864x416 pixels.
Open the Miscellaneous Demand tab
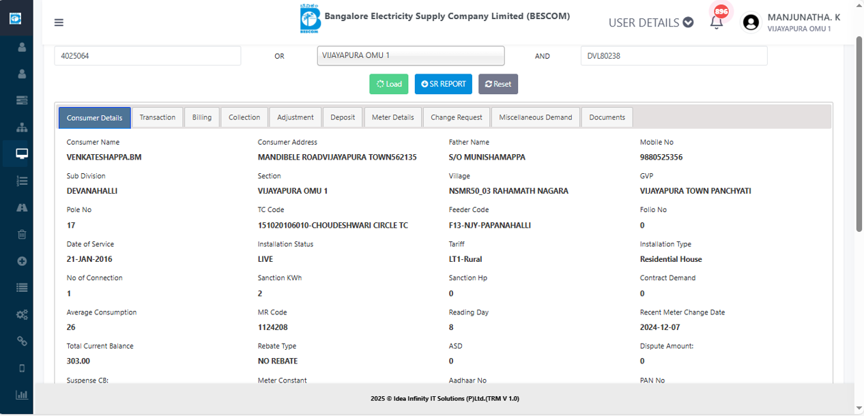click(536, 117)
